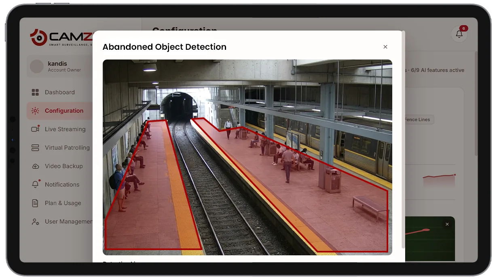This screenshot has height=280, width=497.
Task: Click the kandis account avatar
Action: [37, 66]
